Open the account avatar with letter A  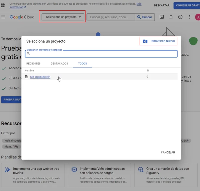pos(198,17)
